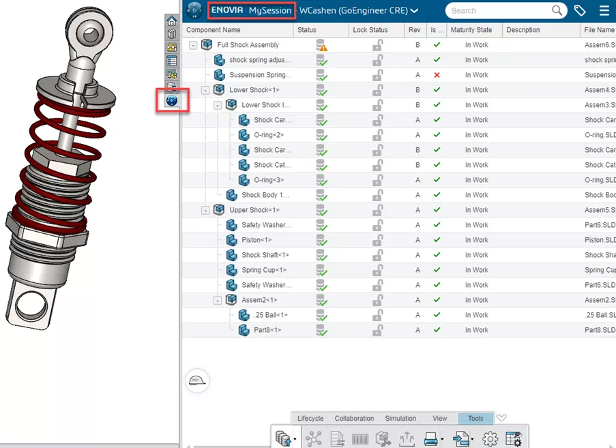Click the Lifecycle tab label
The width and height of the screenshot is (616, 448).
(310, 418)
